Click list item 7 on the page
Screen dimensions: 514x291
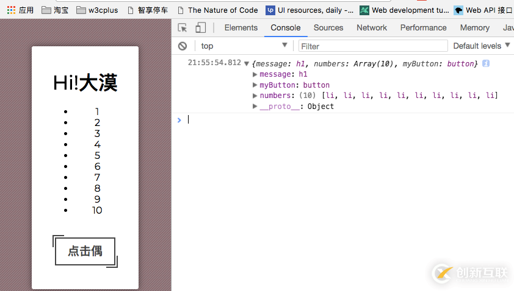(97, 177)
